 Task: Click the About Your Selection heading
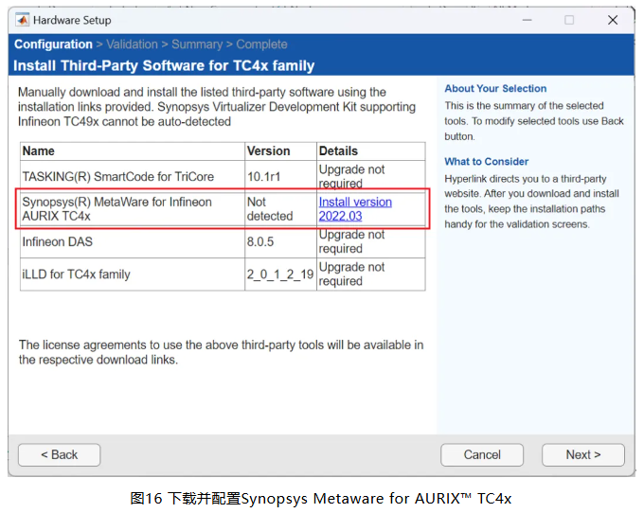(x=495, y=89)
